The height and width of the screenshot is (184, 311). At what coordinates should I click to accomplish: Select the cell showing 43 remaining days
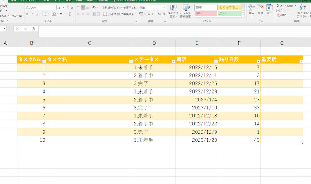coord(239,140)
